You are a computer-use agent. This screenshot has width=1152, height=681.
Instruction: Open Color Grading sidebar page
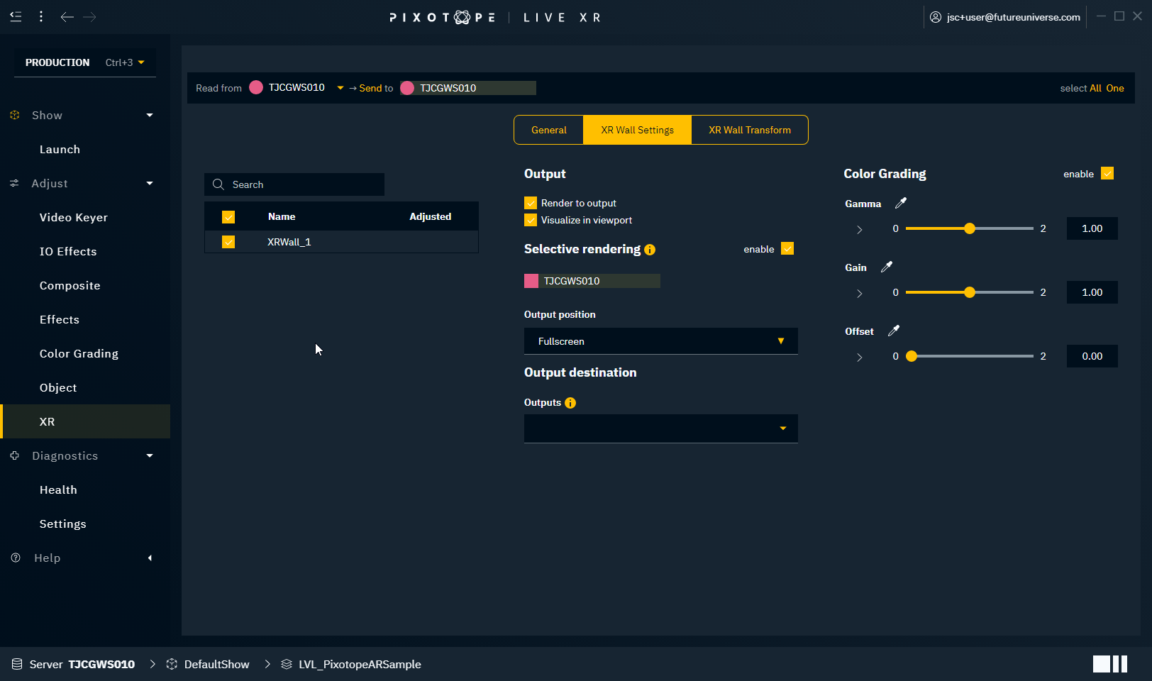click(x=79, y=353)
